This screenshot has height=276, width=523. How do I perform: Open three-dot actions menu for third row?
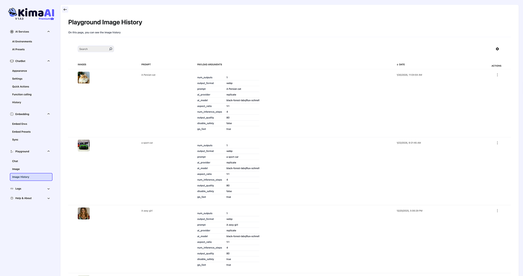click(497, 211)
